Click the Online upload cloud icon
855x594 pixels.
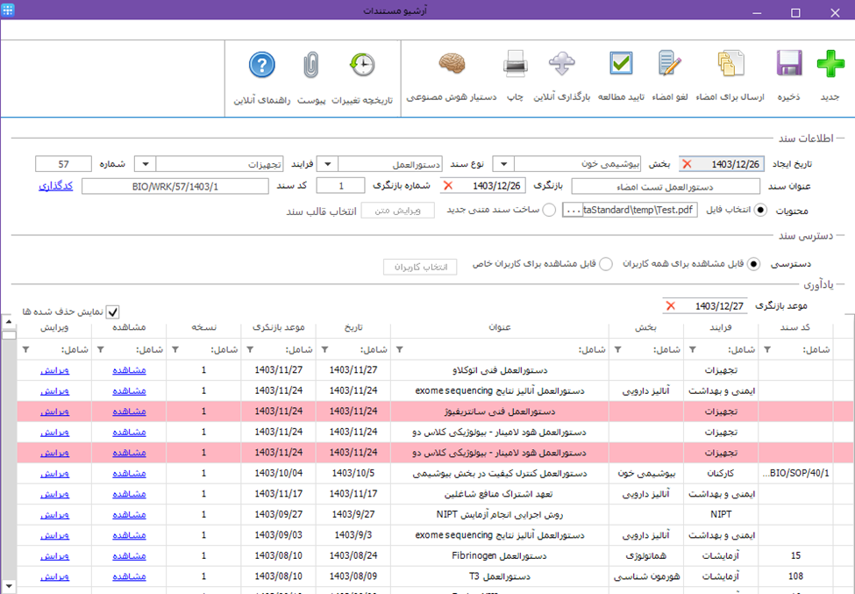(561, 64)
